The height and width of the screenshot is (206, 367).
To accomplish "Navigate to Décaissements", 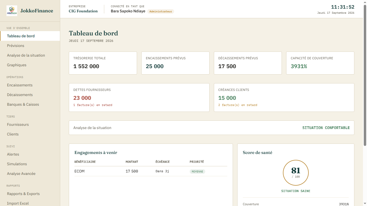I will [x=30, y=95].
